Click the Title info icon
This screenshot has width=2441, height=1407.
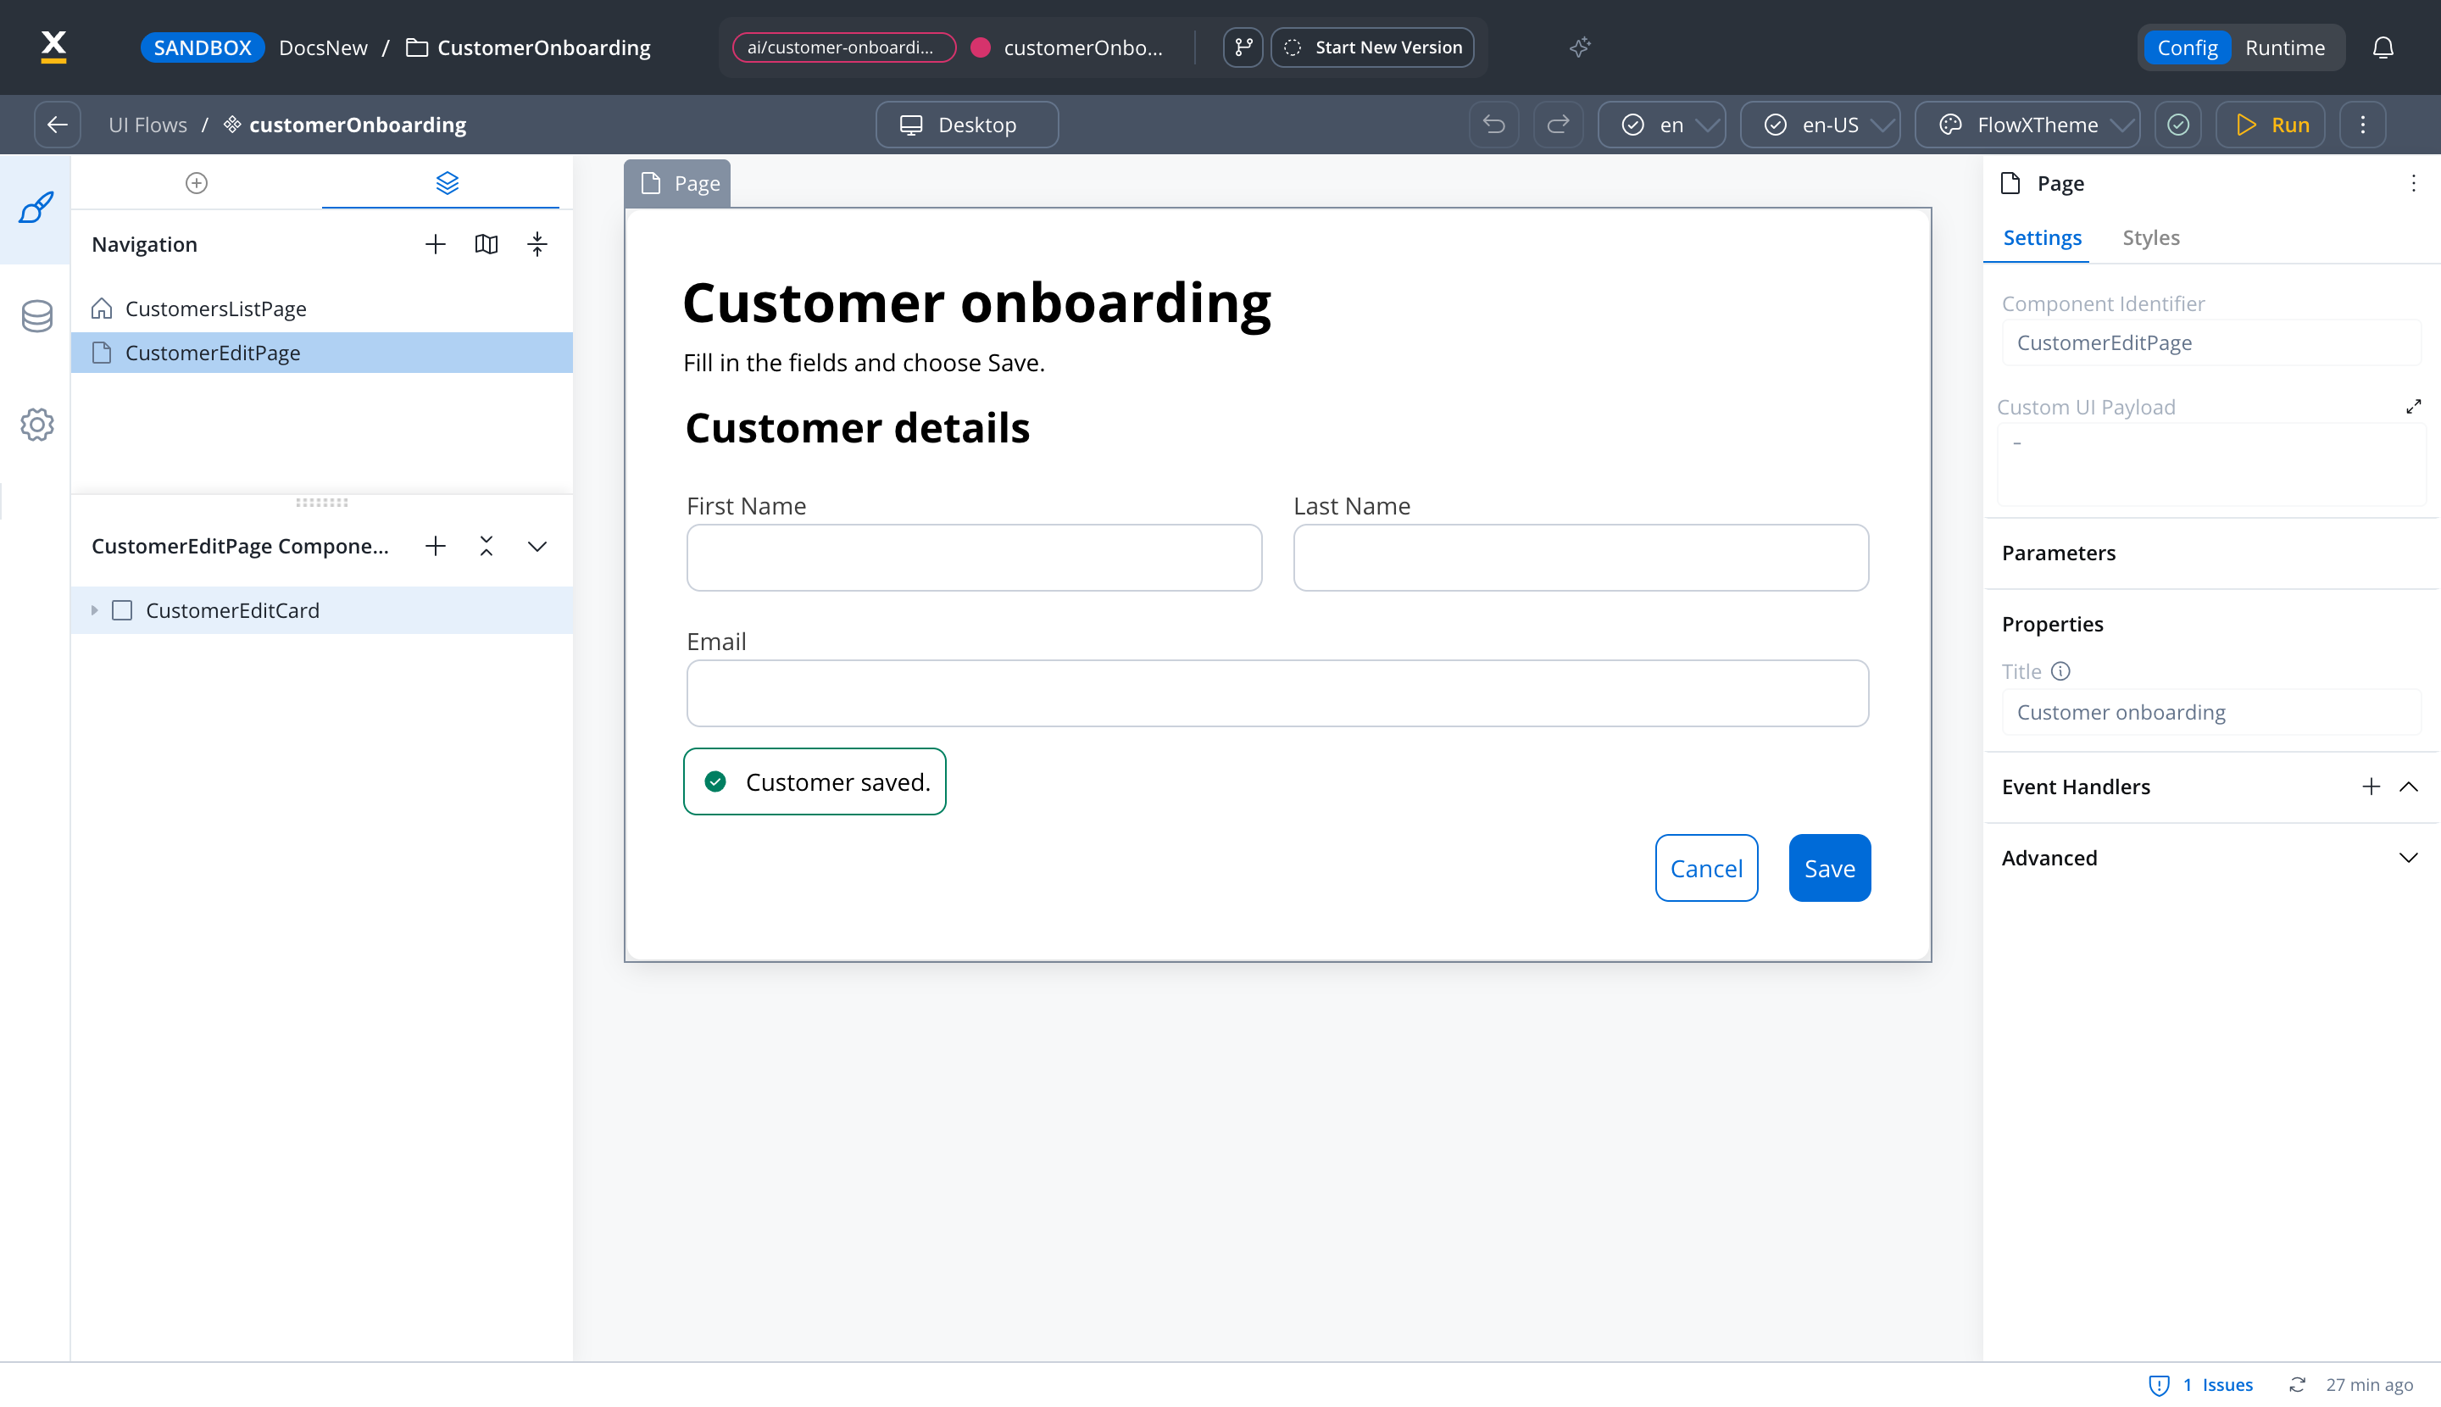pyautogui.click(x=2061, y=670)
